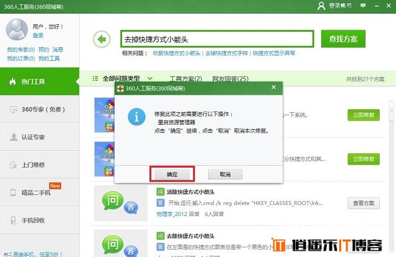Open related link 去掉快捷方式字样

[x=226, y=53]
